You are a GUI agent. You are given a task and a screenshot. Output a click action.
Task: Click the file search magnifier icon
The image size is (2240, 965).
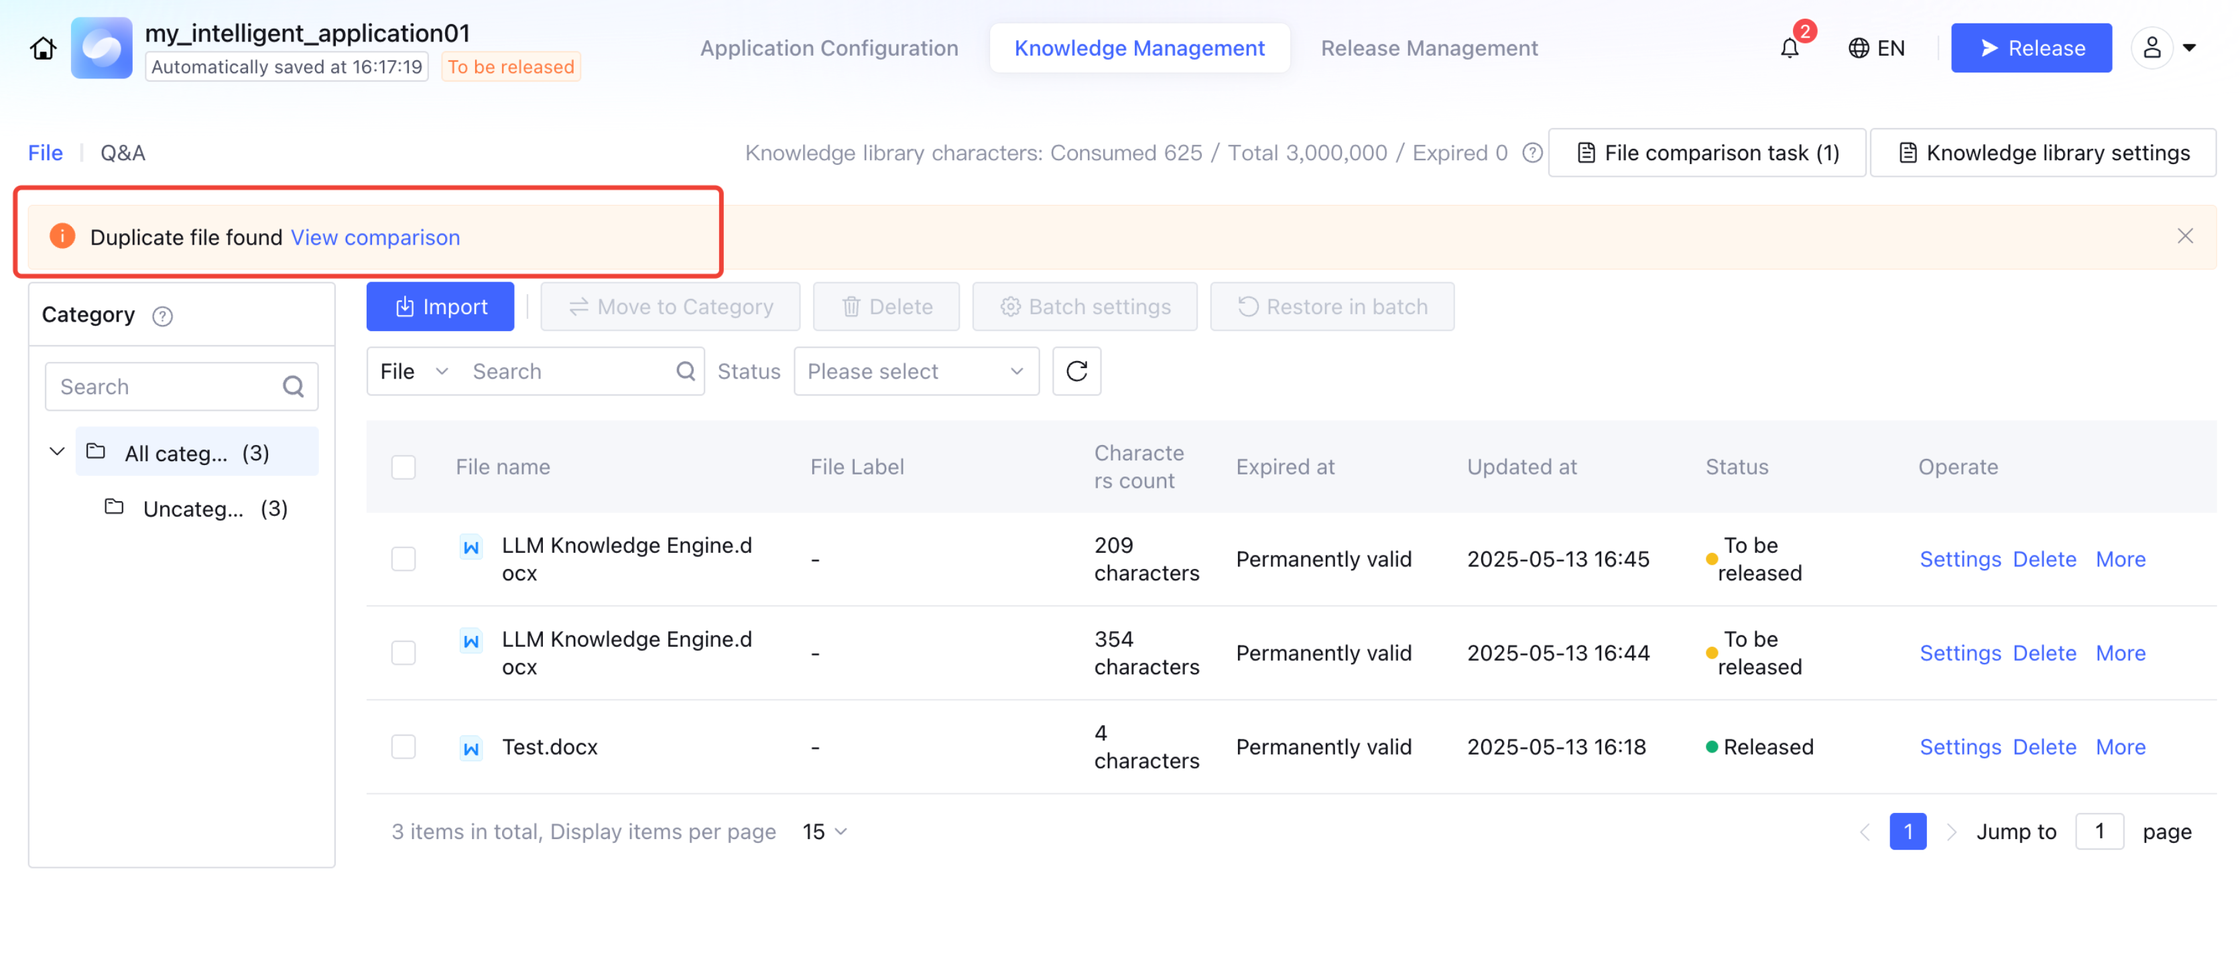tap(685, 371)
